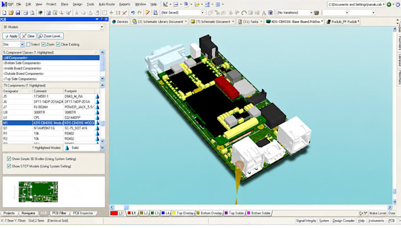Open the PCB panel header dropdown arrow
Screen dimensions: 401x228
tap(97, 19)
